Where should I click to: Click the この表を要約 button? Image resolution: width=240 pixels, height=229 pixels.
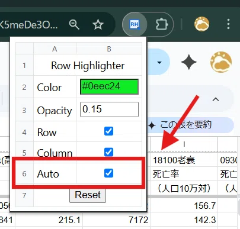click(x=190, y=125)
